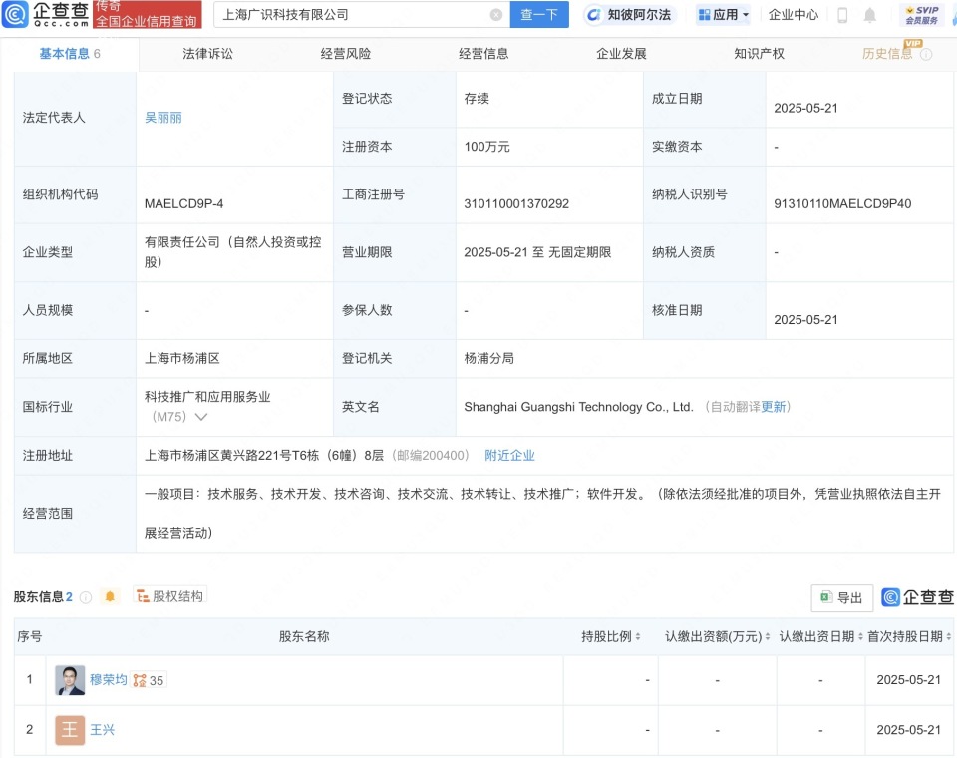Click the info icon beside 历史信息
The width and height of the screenshot is (957, 758).
926,55
